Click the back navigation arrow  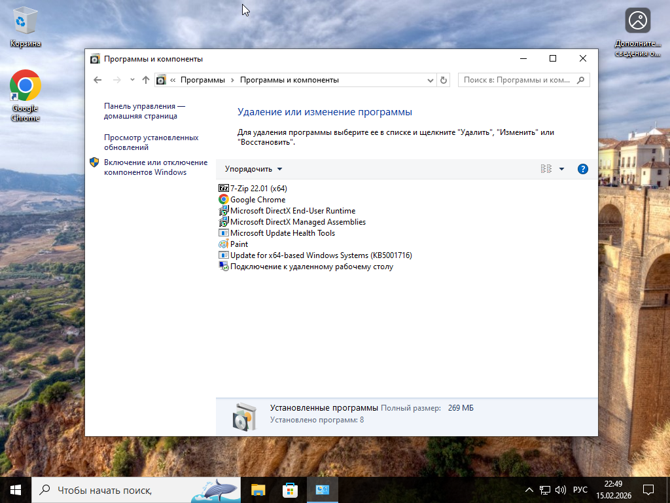pos(97,80)
